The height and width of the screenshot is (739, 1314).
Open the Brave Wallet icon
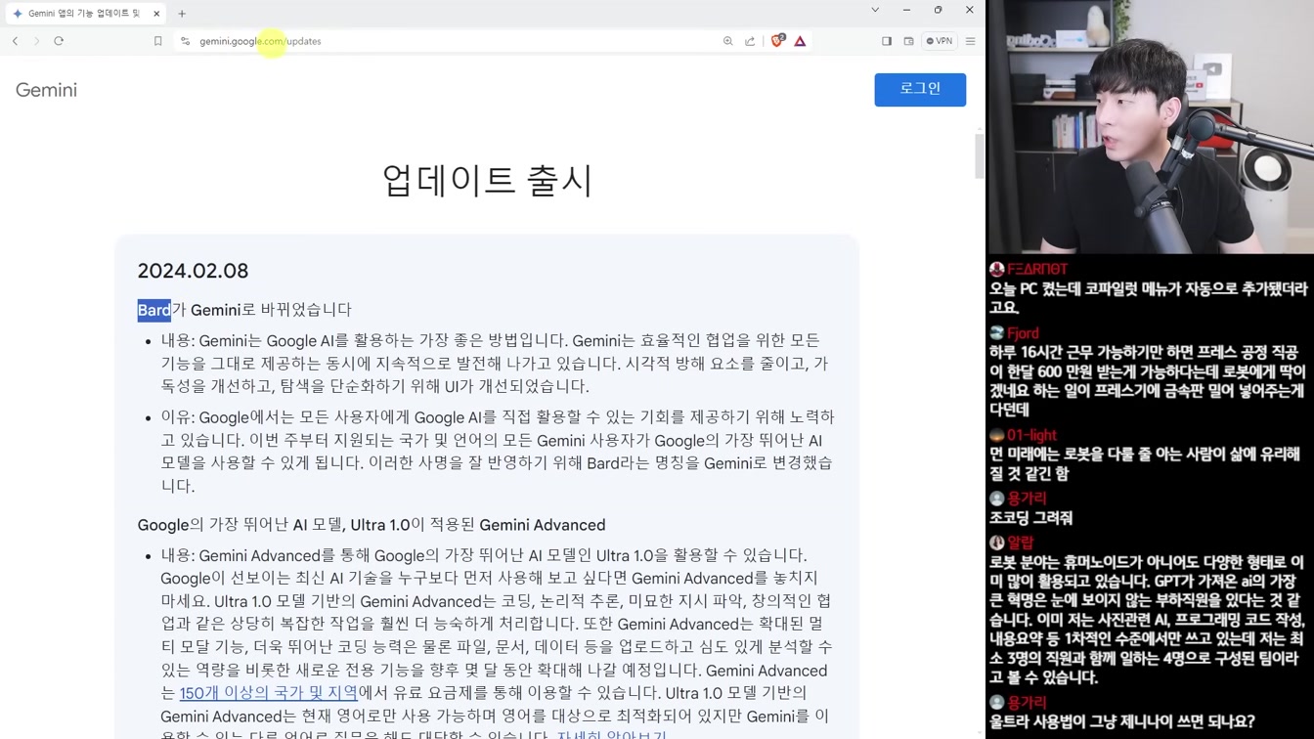[908, 41]
